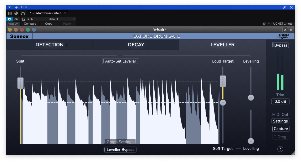Click the blue color dot
This screenshot has height=162, width=301.
34,30
